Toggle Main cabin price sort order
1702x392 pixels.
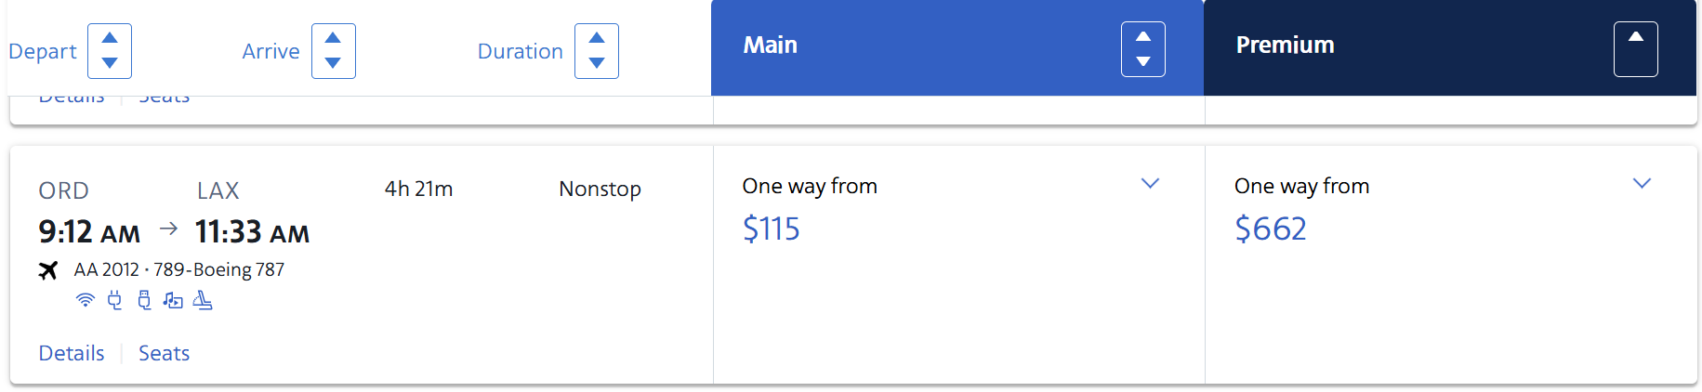click(x=1143, y=49)
